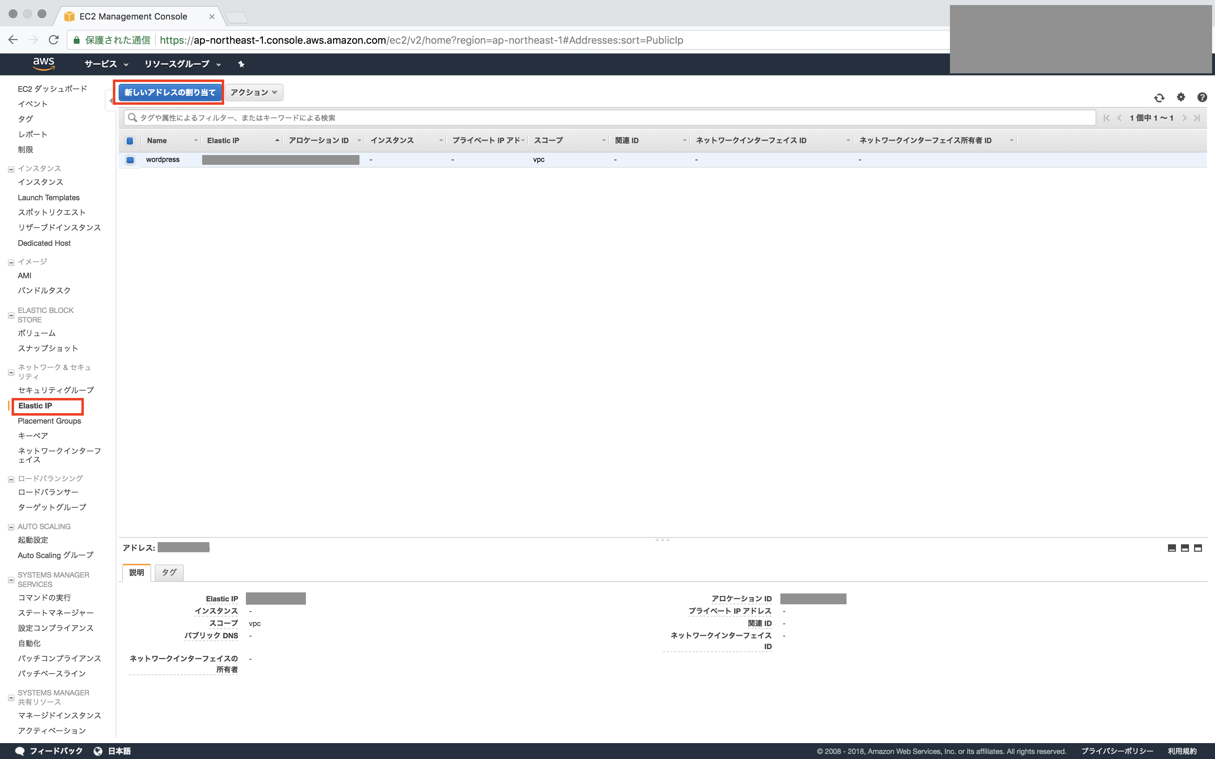Reload the browser page
This screenshot has height=759, width=1215.
click(54, 40)
